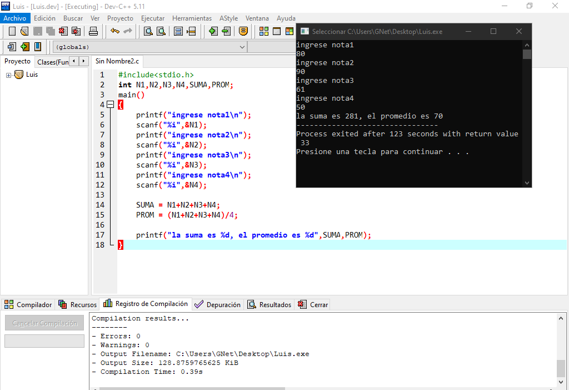Open the Ejecutar menu
The width and height of the screenshot is (569, 390).
tap(153, 18)
